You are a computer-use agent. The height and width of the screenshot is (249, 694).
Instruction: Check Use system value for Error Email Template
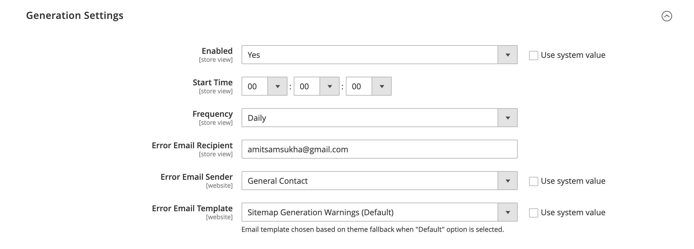click(x=533, y=213)
